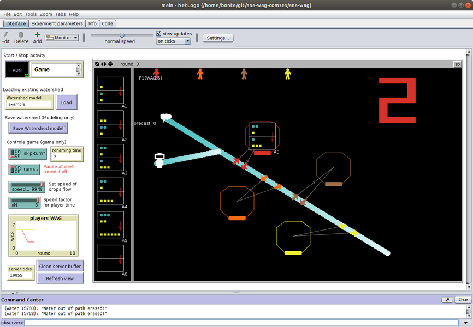Click the Refresh view button
The height and width of the screenshot is (327, 473).
[60, 278]
